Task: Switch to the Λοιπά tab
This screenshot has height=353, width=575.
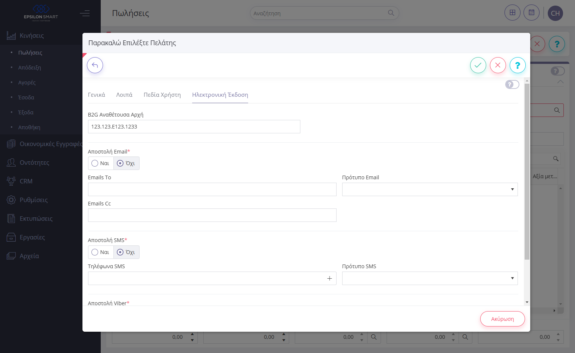Action: (124, 95)
